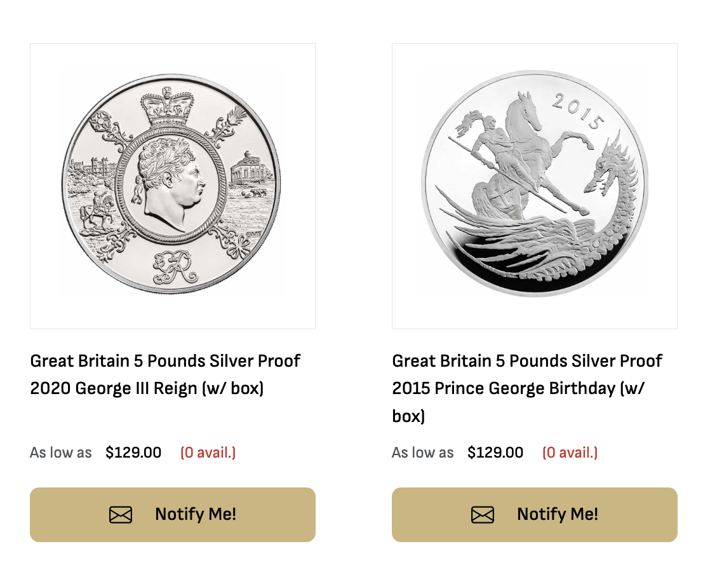This screenshot has height=572, width=710.
Task: Click envelope icon for George III coin
Action: (121, 515)
